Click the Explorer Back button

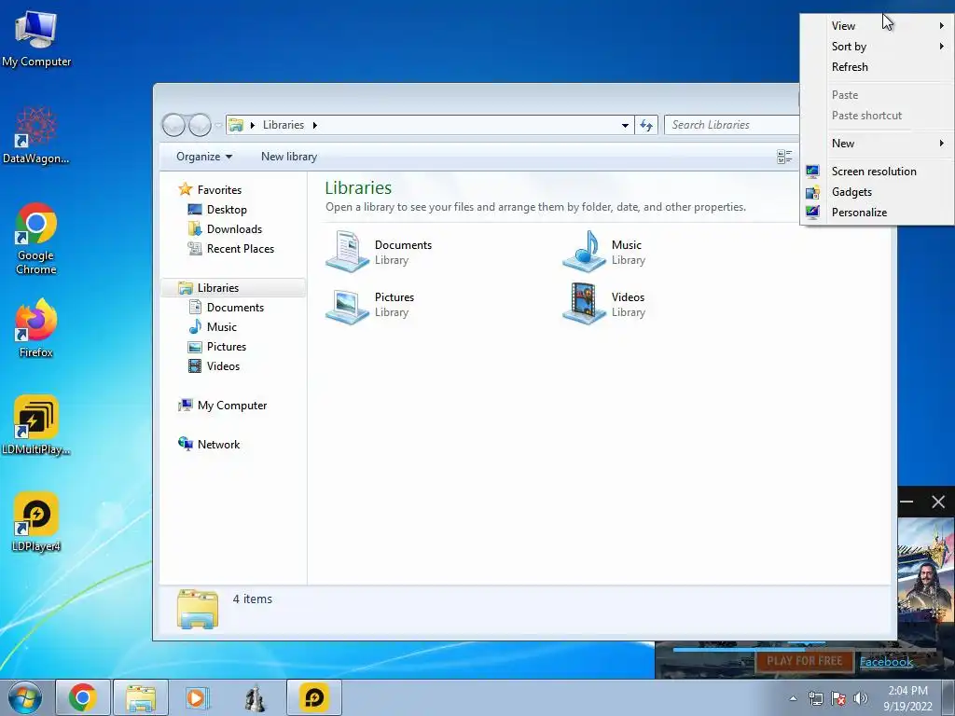[x=173, y=125]
